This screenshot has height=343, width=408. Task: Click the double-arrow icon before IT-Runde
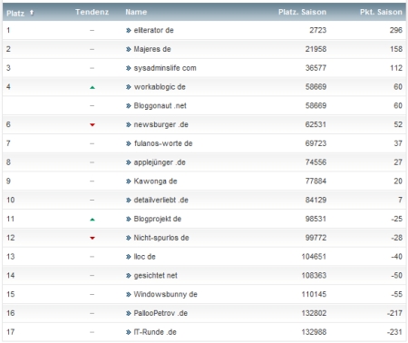[129, 332]
